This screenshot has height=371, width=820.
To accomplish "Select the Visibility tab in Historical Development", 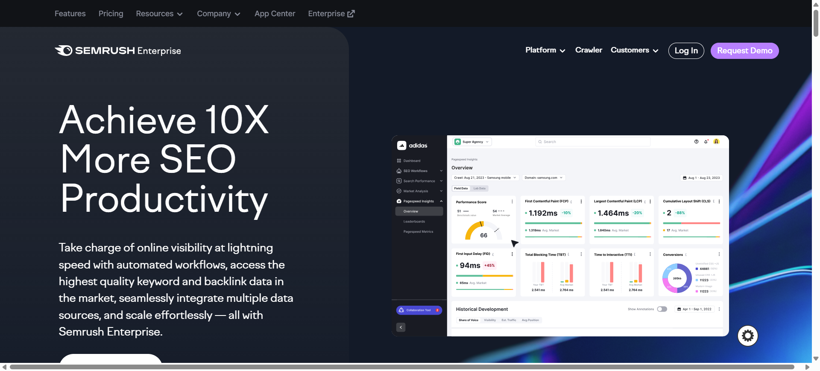I will (489, 320).
